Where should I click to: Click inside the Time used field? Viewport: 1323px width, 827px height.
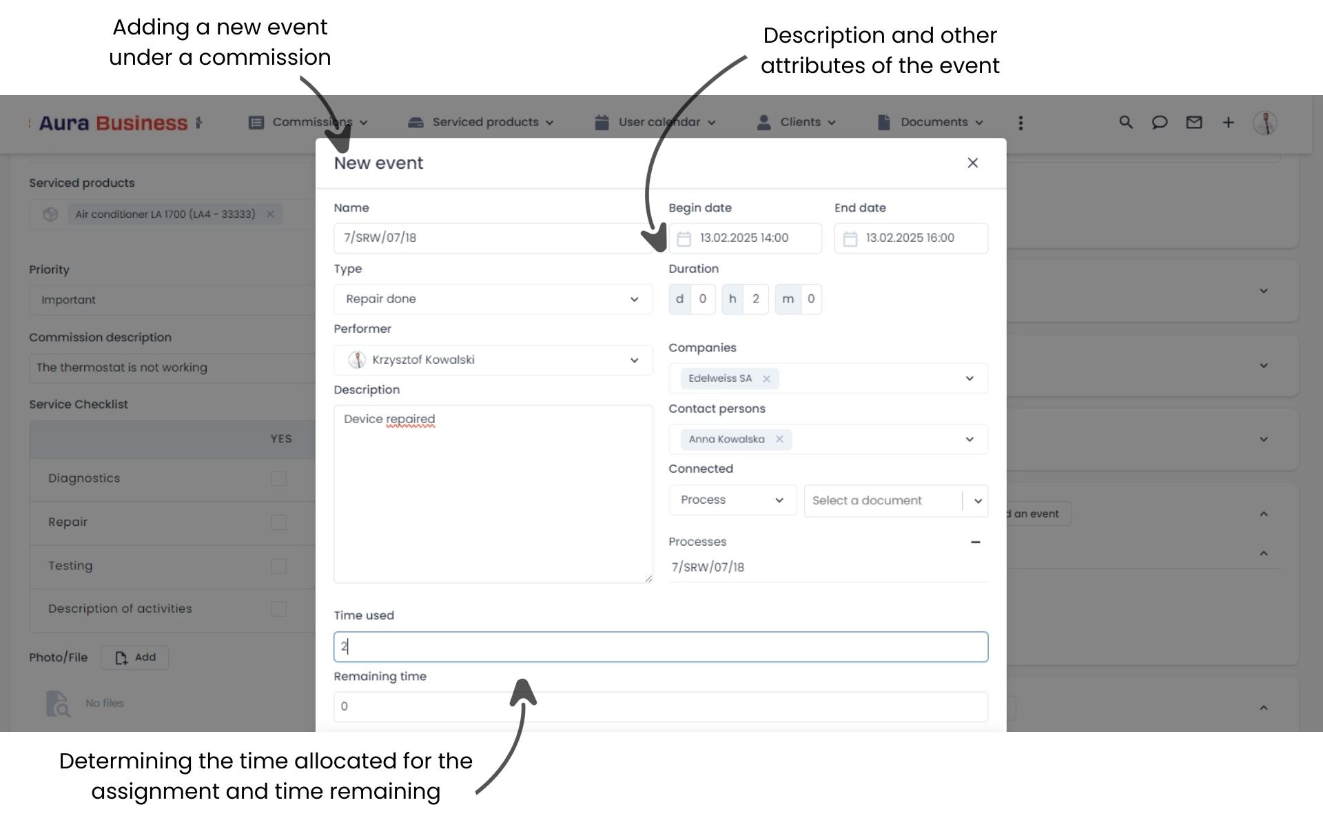pos(660,646)
